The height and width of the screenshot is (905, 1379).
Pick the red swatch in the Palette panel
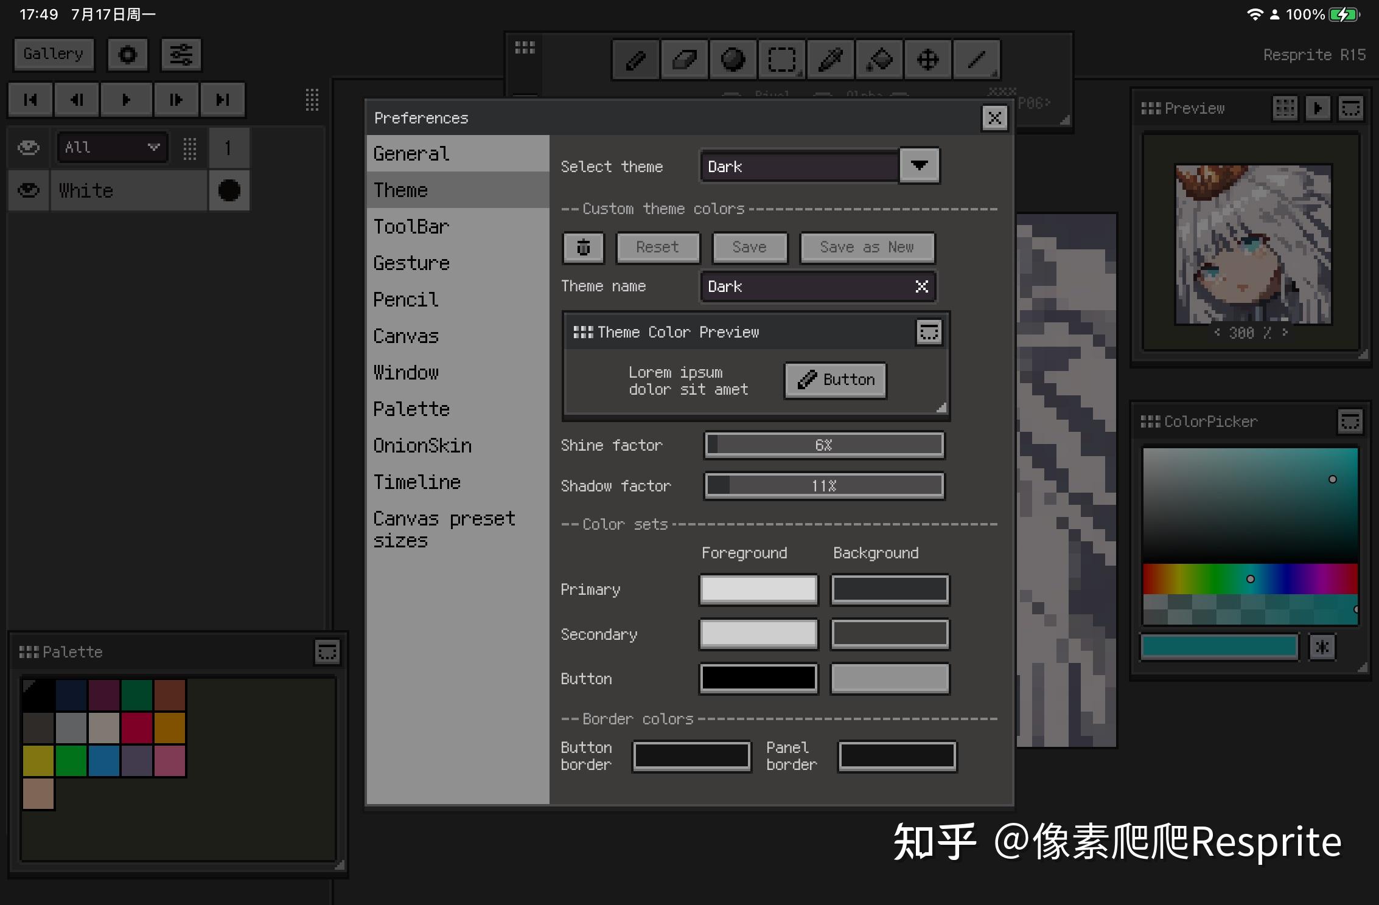(x=137, y=728)
